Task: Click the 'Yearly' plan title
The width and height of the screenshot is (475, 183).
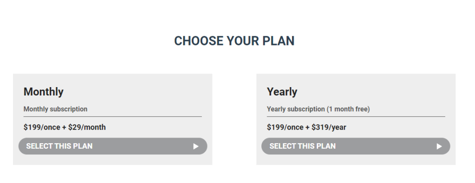Action: (x=282, y=92)
